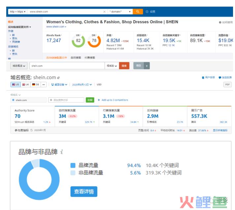Expand the small 根域名 dropdown above competitors

[15, 95]
